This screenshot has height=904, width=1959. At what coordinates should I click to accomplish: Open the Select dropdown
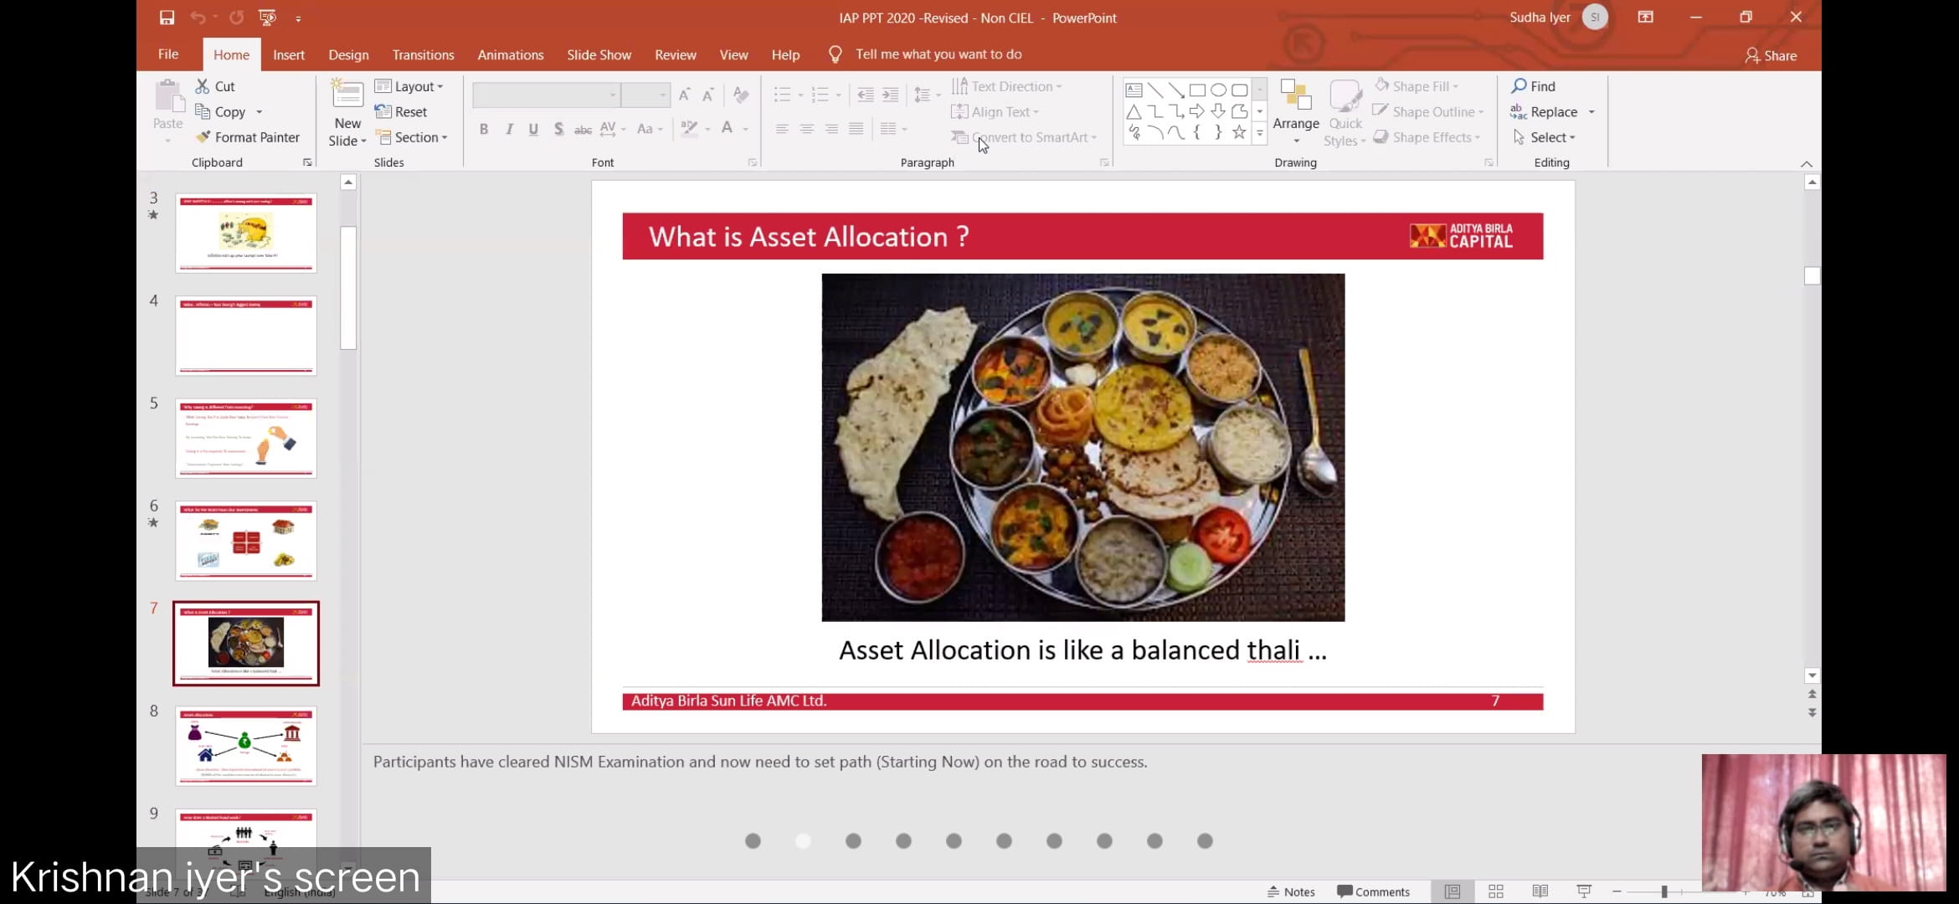(1545, 137)
